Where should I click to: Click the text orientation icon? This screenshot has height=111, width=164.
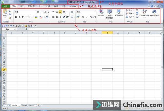point(64,12)
